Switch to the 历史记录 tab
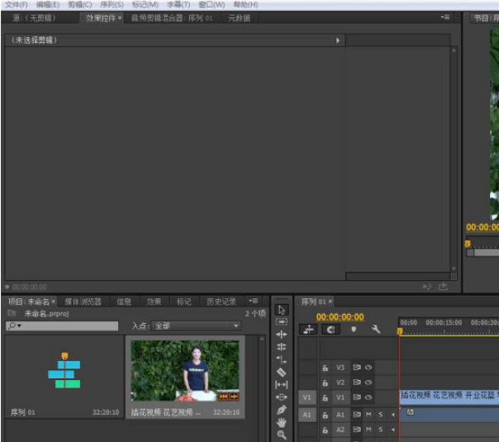 click(221, 302)
